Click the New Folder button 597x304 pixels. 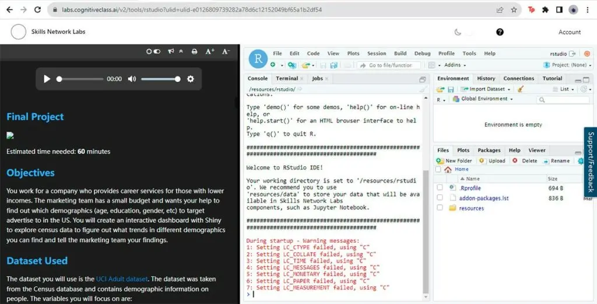(454, 161)
